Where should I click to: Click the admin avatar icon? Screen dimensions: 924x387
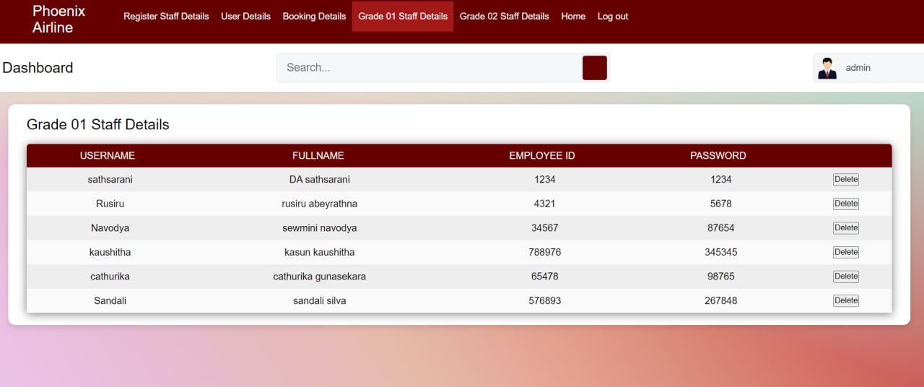click(x=827, y=68)
